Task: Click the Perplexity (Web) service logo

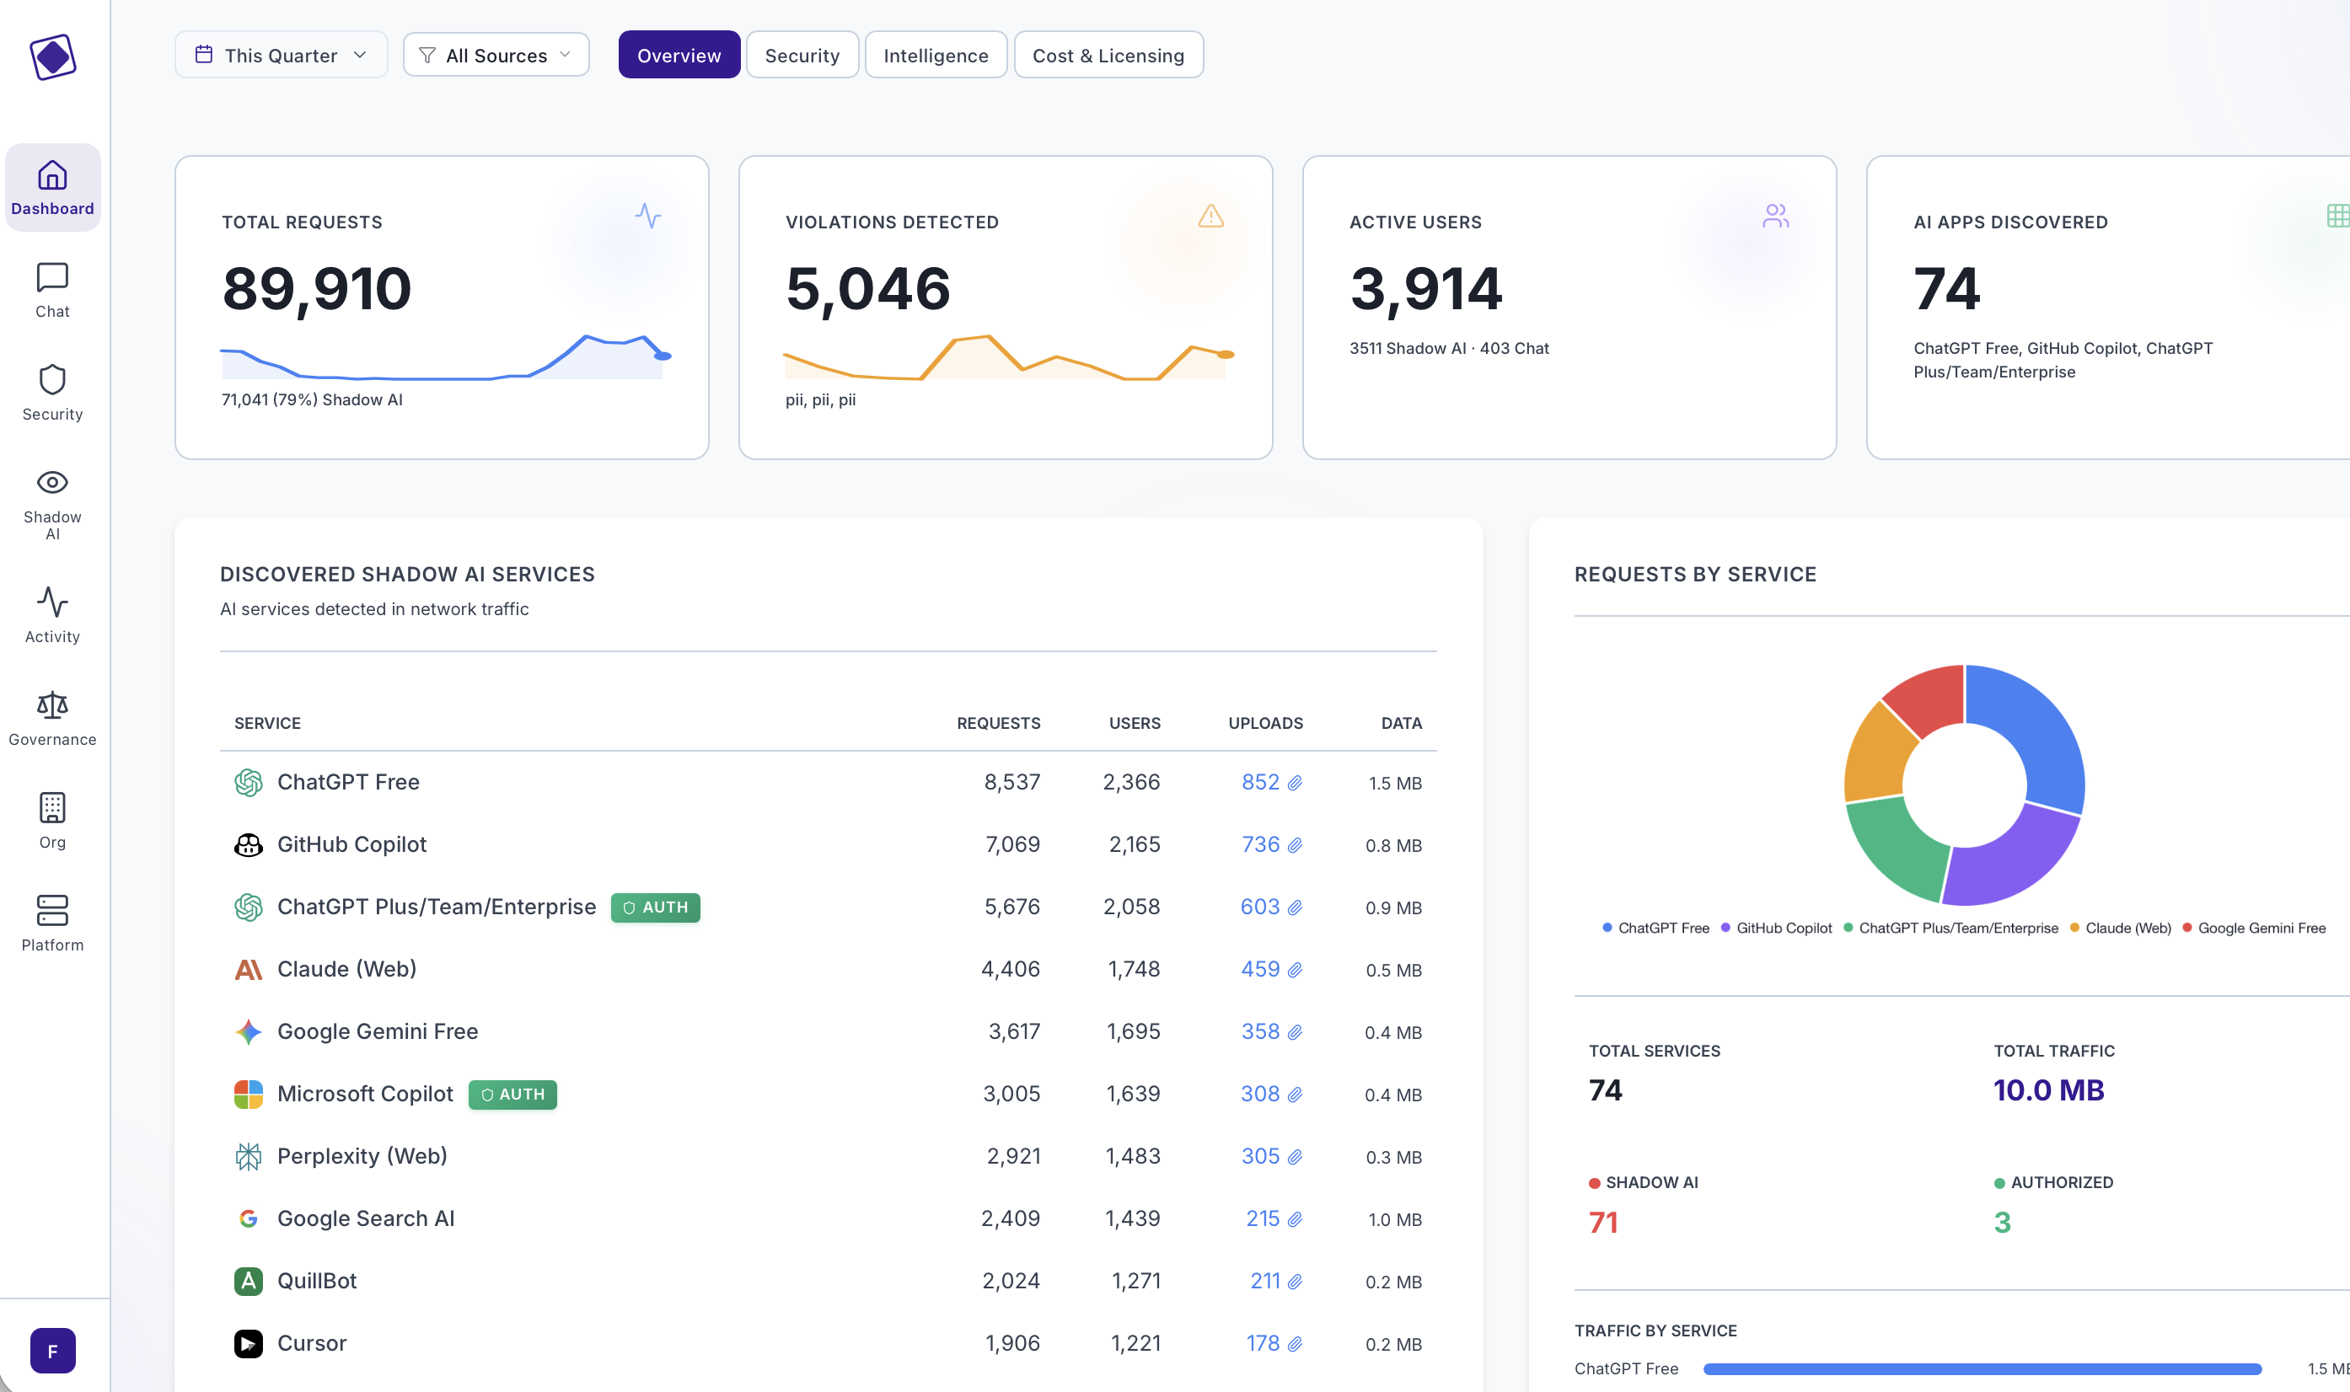Action: [248, 1157]
